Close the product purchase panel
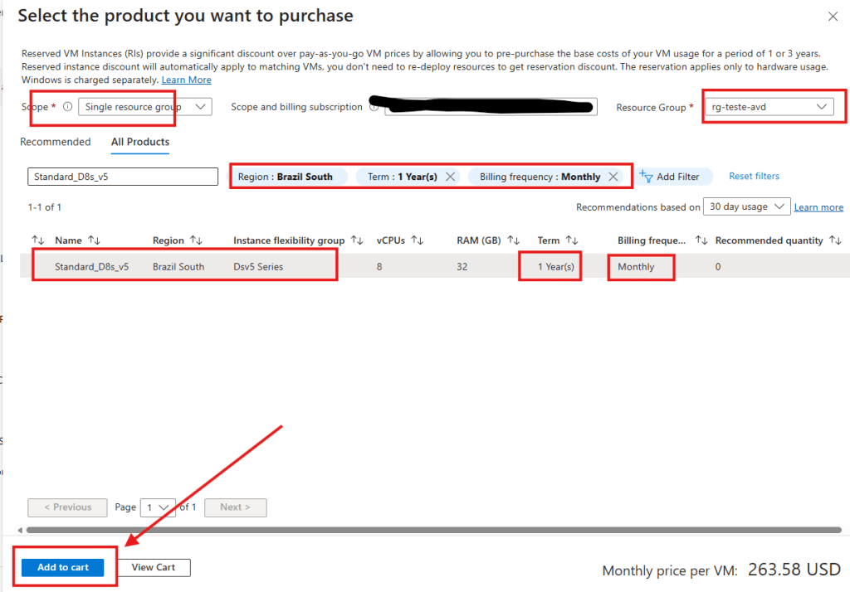This screenshot has width=850, height=592. pos(833,17)
